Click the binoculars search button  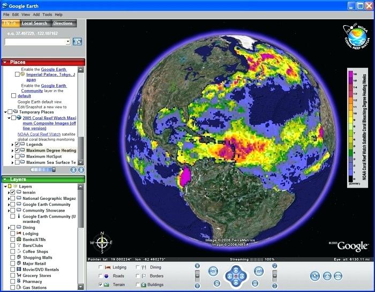(x=77, y=42)
